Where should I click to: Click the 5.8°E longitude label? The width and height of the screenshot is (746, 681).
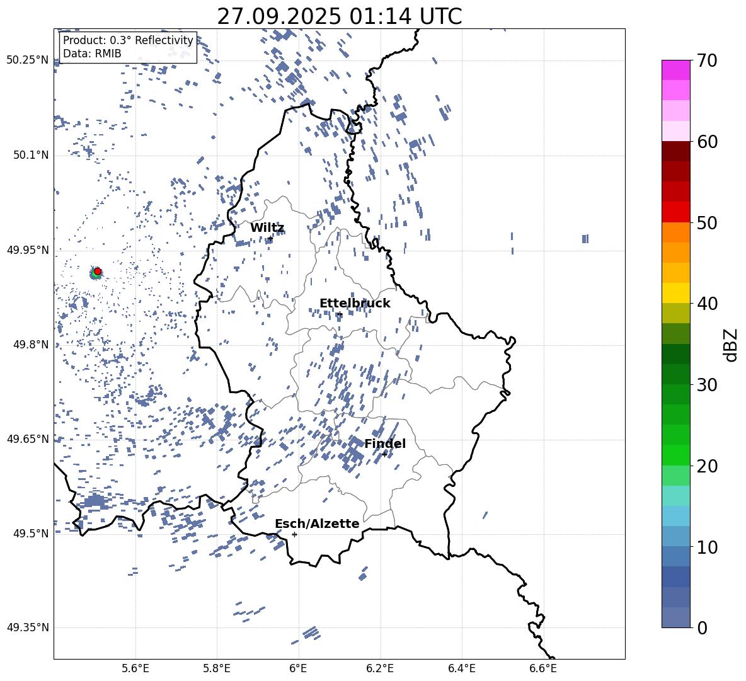217,668
